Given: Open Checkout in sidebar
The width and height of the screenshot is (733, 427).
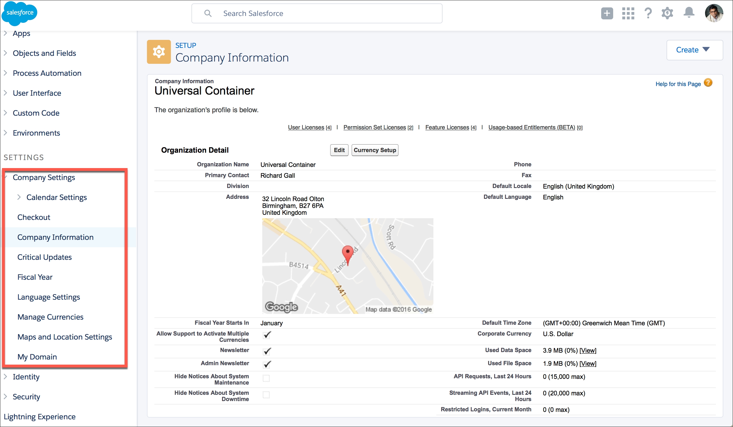Looking at the screenshot, I should click(34, 217).
